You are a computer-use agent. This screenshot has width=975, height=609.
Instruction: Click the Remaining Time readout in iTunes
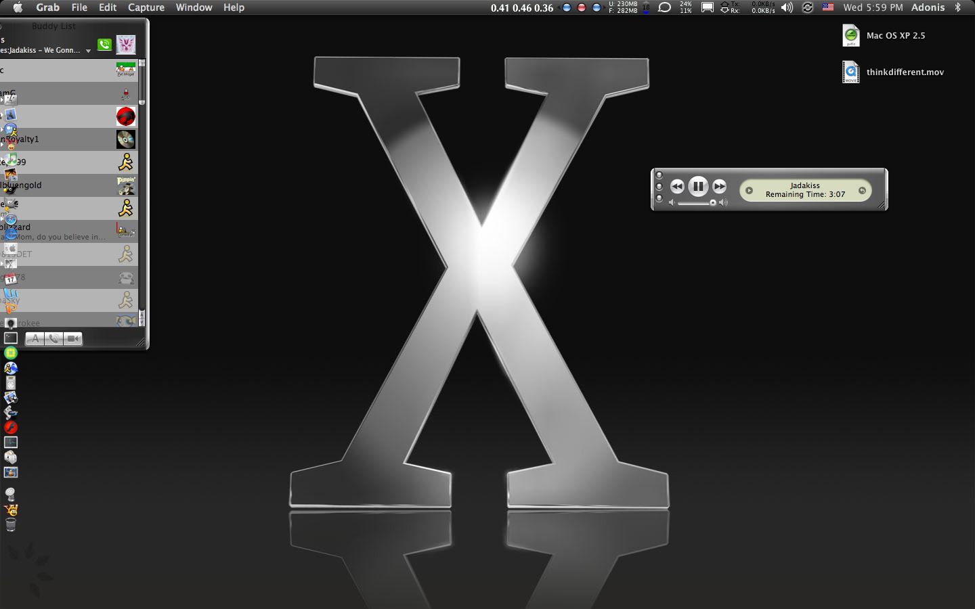pyautogui.click(x=805, y=194)
